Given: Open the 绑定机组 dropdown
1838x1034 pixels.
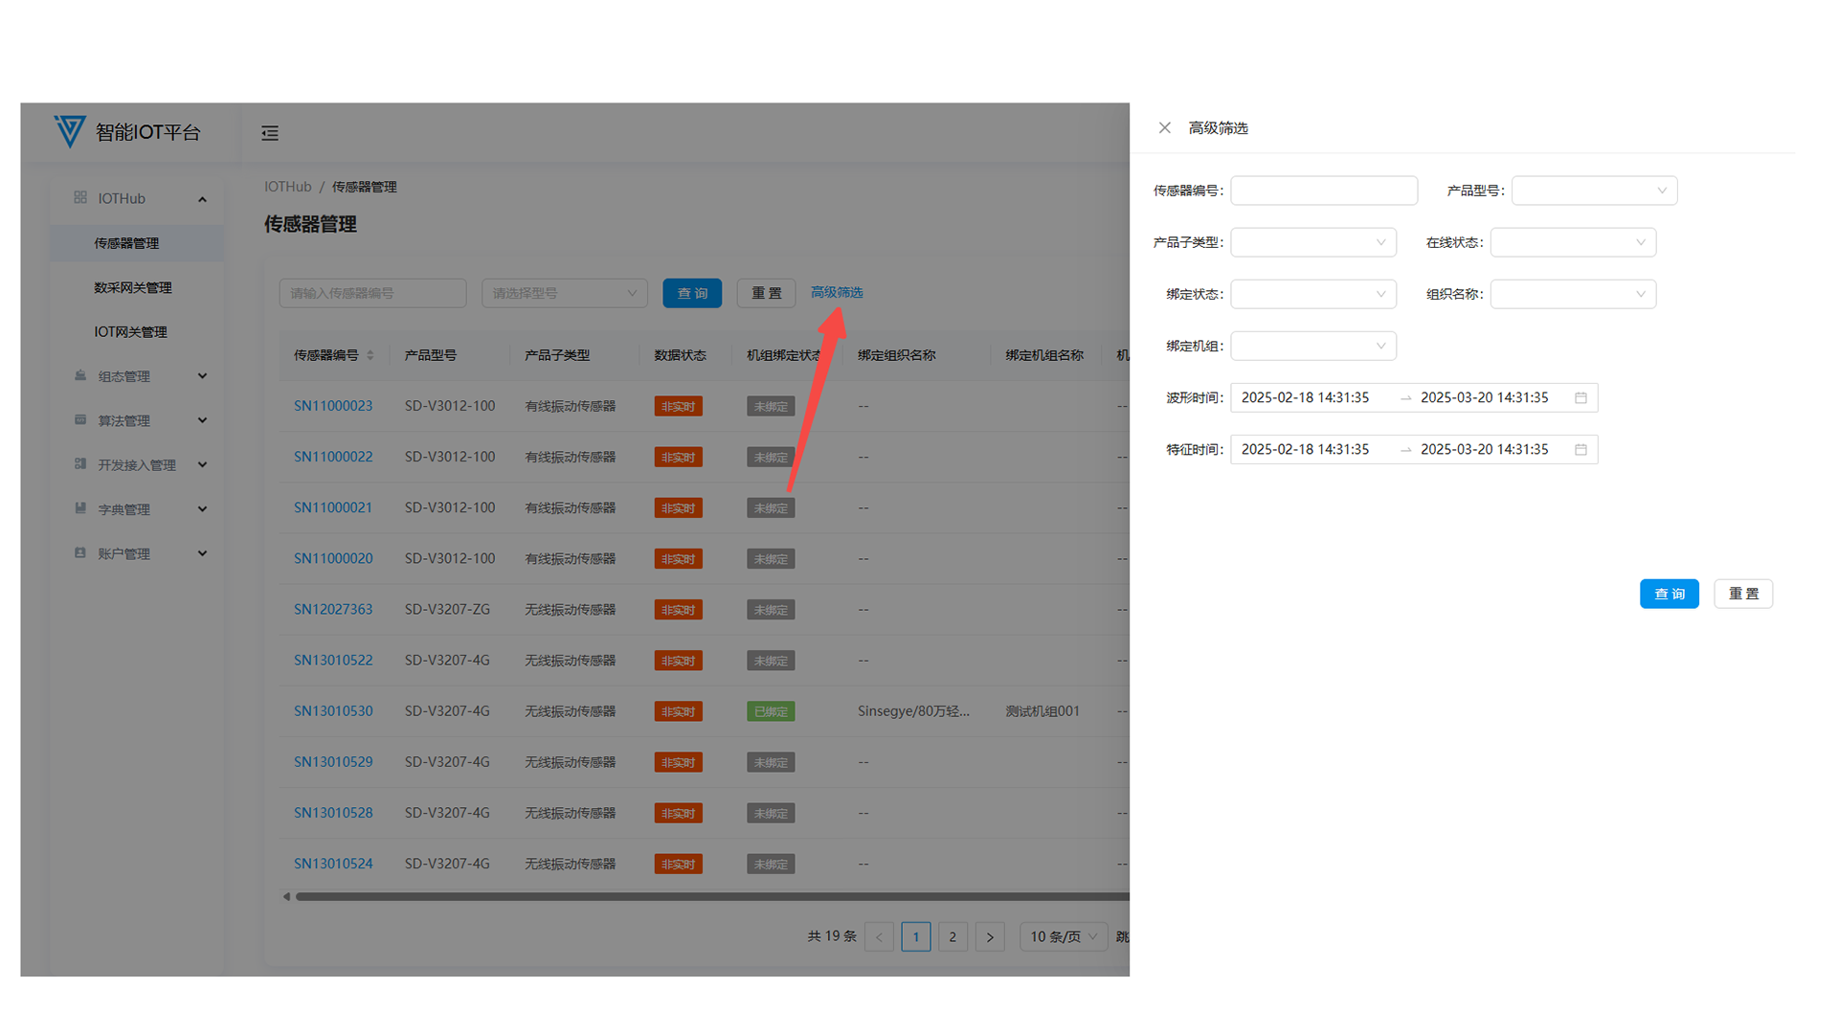Looking at the screenshot, I should (x=1313, y=346).
